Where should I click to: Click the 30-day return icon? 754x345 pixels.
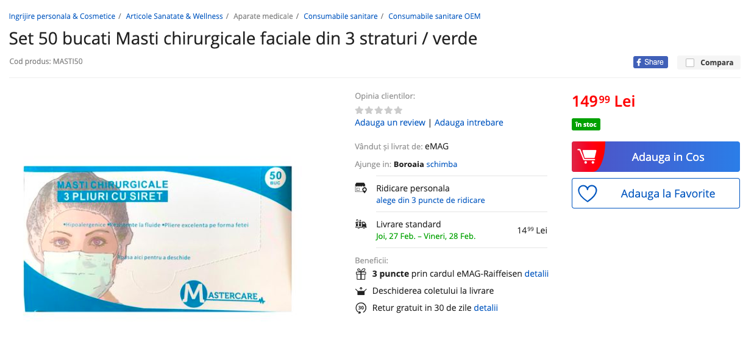pos(361,308)
